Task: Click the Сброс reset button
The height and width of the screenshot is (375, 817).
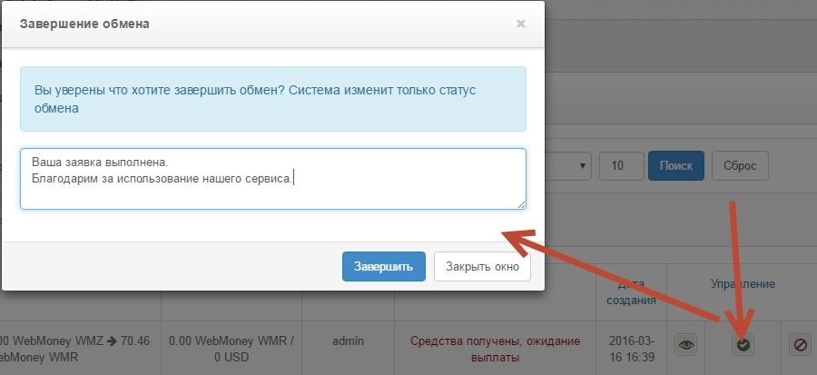Action: tap(740, 166)
